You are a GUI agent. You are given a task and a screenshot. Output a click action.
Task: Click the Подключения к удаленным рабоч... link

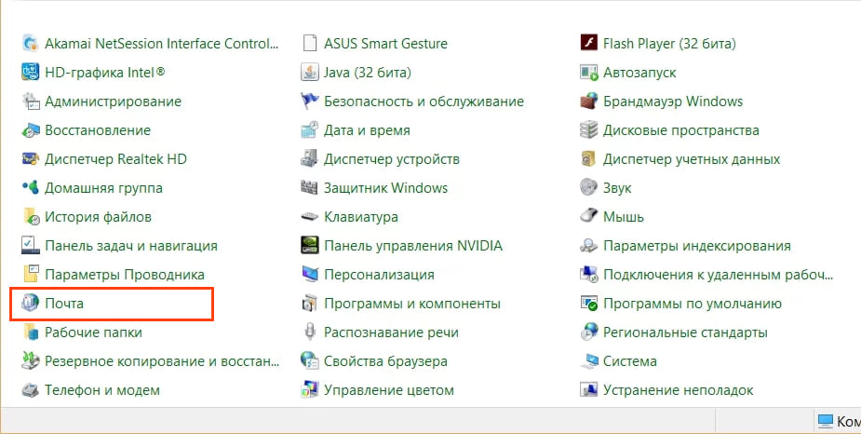pyautogui.click(x=719, y=274)
